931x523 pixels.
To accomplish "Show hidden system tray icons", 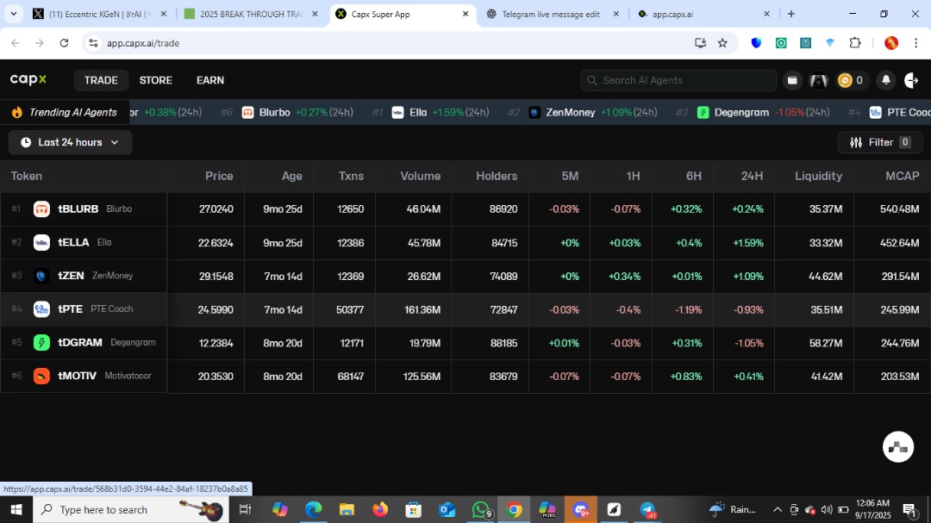I will coord(777,509).
